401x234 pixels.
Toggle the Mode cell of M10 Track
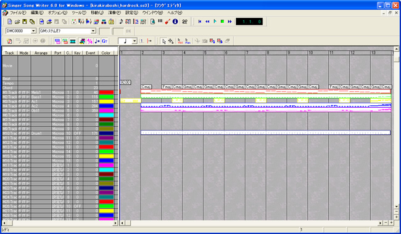click(x=24, y=133)
